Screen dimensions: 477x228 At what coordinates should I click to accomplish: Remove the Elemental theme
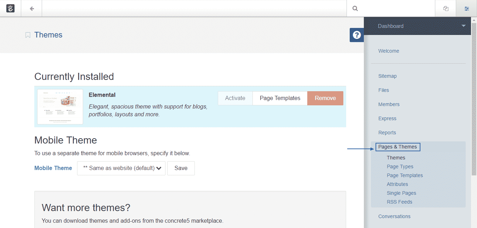click(x=325, y=98)
